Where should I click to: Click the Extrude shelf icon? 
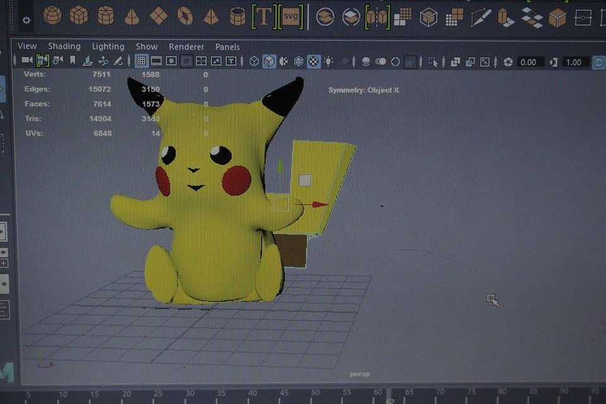[506, 18]
